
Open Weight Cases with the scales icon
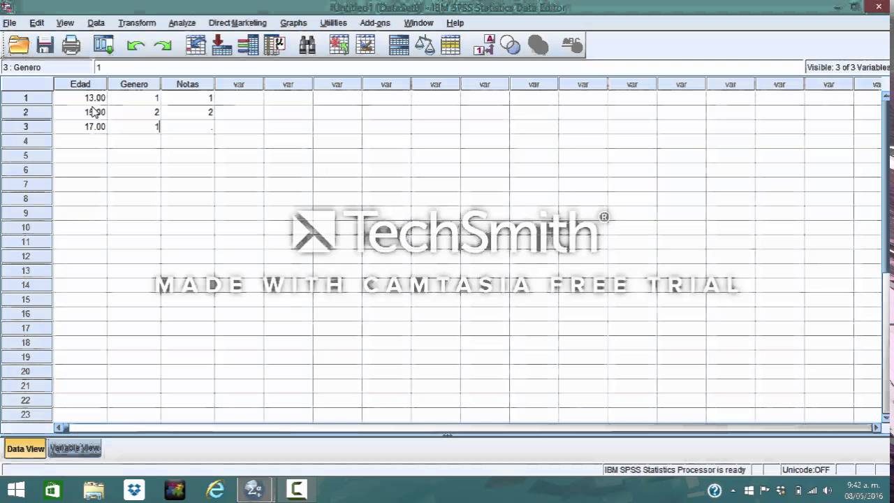coord(425,45)
